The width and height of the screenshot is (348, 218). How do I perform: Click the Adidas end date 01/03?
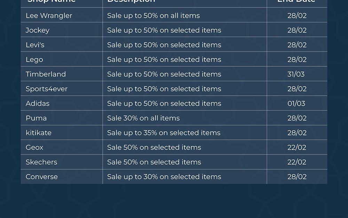tap(296, 103)
